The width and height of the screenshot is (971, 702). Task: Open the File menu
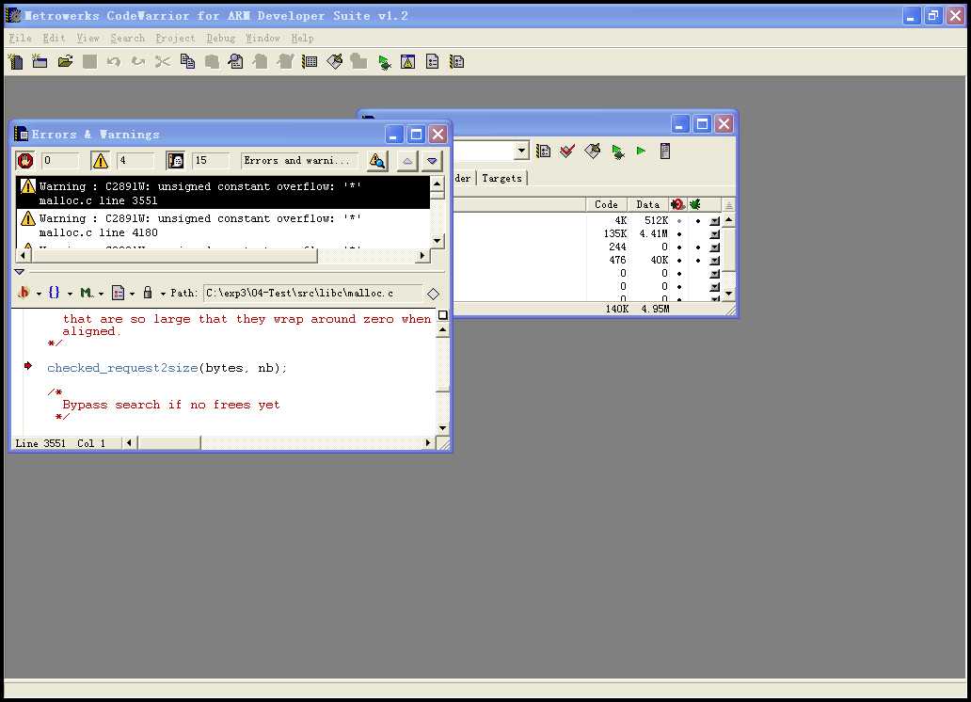(20, 39)
